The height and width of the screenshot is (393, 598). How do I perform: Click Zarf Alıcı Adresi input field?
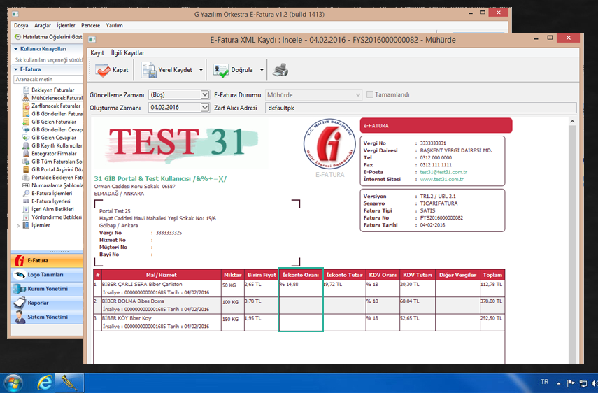pyautogui.click(x=420, y=108)
